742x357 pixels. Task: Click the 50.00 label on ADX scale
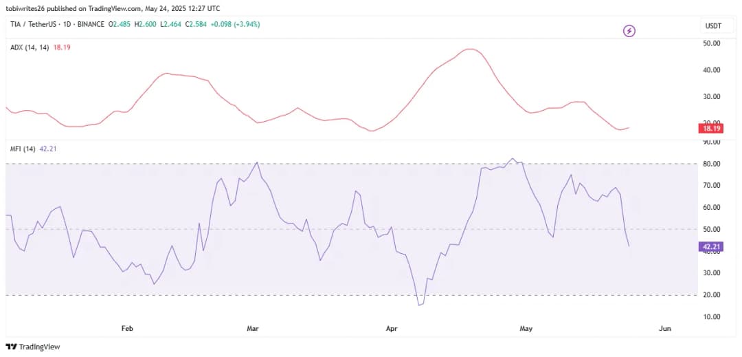[711, 43]
